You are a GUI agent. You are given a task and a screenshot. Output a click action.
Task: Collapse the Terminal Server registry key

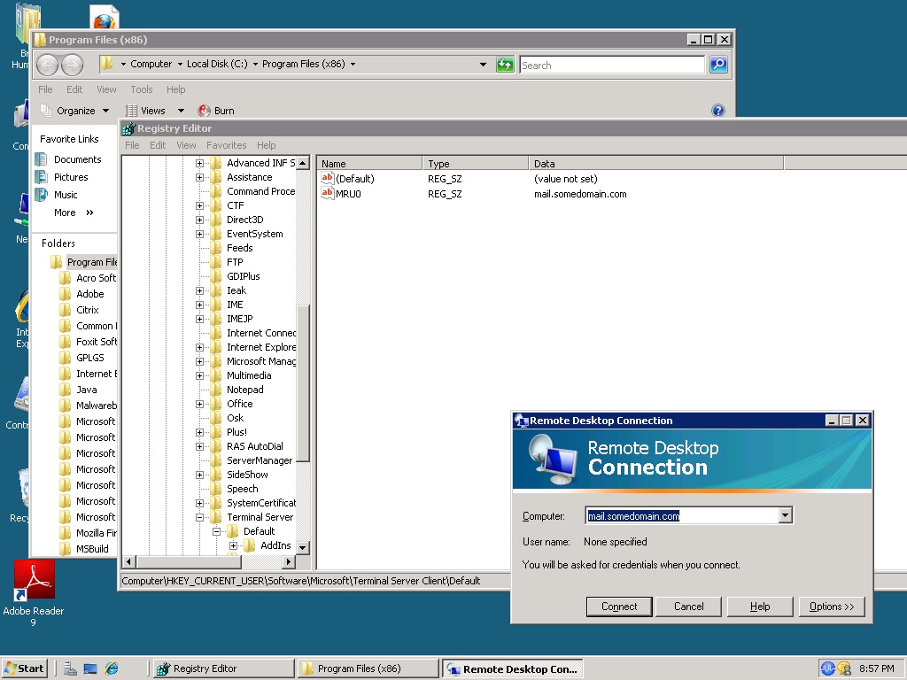click(x=200, y=517)
